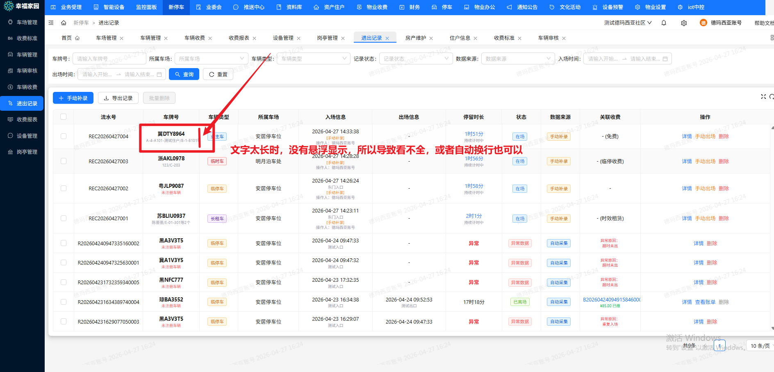Switch to the 岗亭管理 tab
The image size is (774, 372).
(x=327, y=38)
